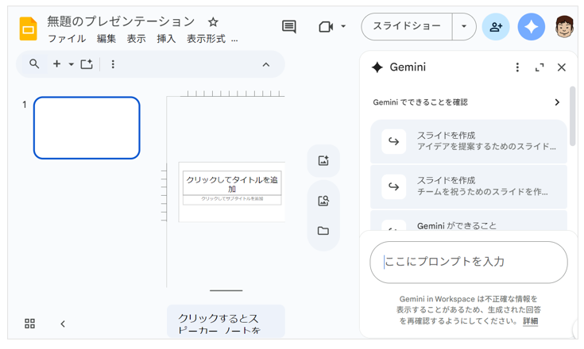The image size is (584, 349).
Task: Star the presentation with the star icon
Action: (213, 21)
